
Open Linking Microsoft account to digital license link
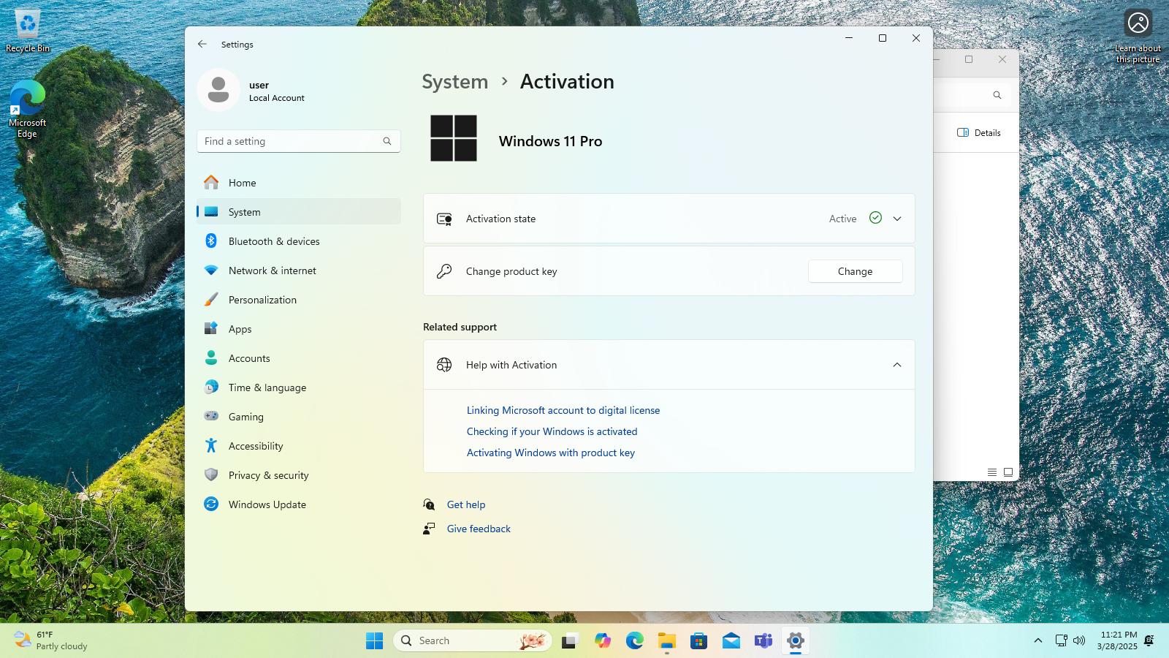(563, 410)
